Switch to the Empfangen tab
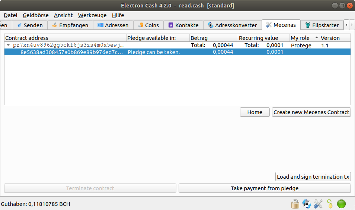 (70, 25)
